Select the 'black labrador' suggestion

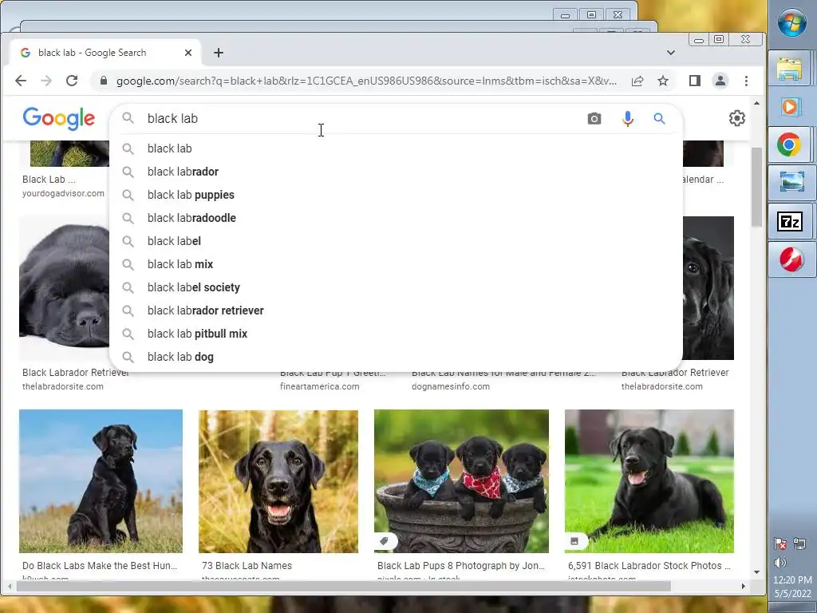click(x=396, y=172)
